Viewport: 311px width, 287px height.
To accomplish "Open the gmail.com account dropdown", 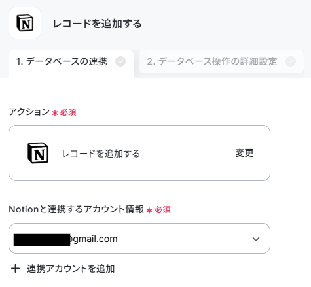I will 139,238.
